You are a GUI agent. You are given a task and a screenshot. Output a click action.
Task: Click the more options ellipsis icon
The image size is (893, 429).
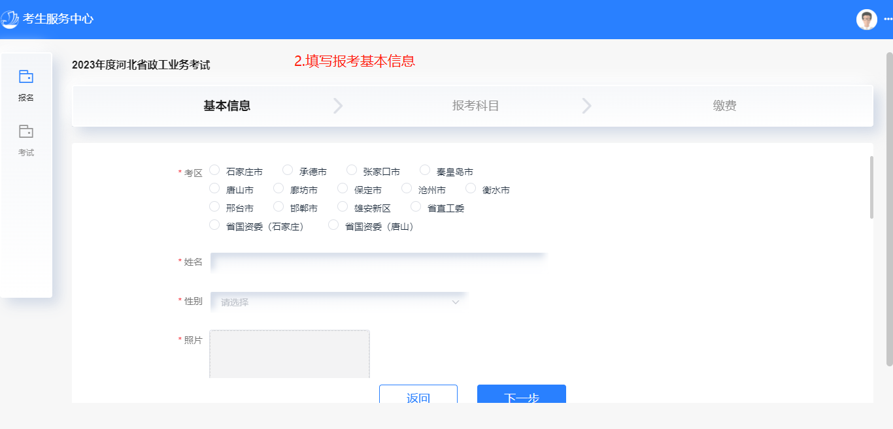click(x=888, y=20)
